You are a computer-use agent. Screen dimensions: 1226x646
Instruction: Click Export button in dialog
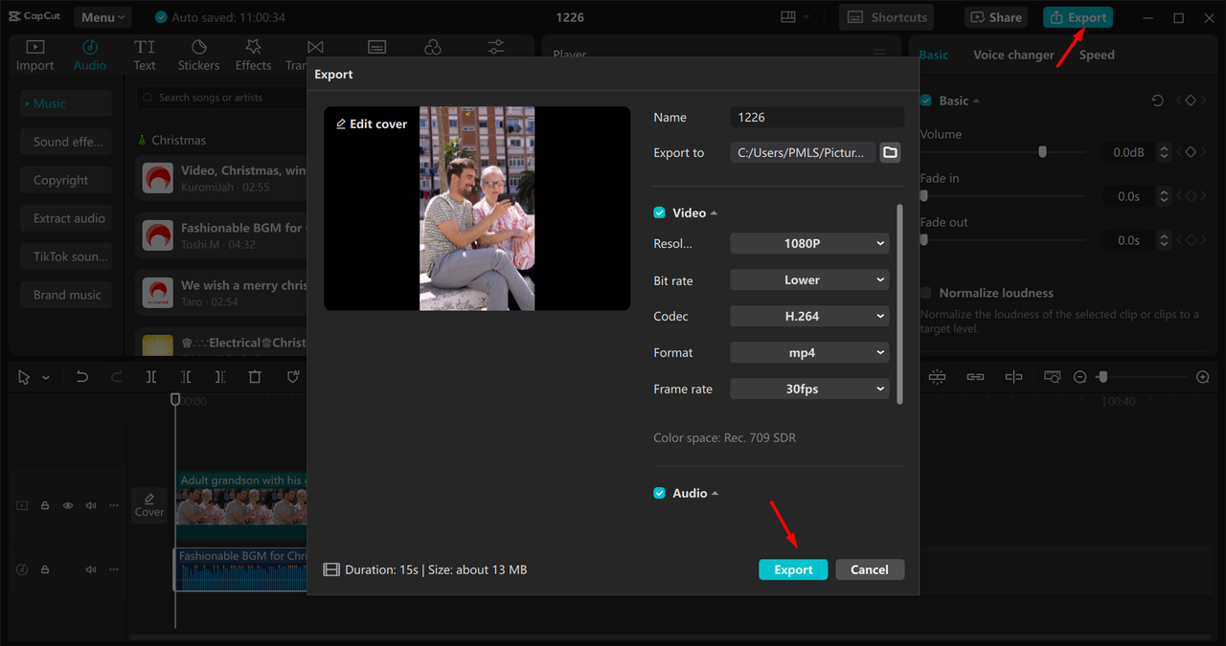pos(793,569)
